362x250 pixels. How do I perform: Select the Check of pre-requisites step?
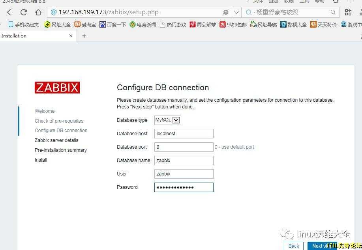[59, 121]
